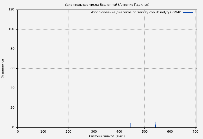Screen dimensions: 203x139
Task: Click the blue data spike near 445
Action: coord(130,125)
